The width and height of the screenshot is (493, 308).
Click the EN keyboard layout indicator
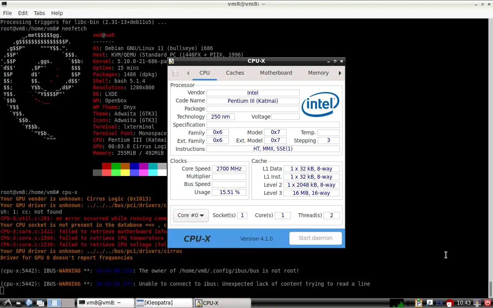[x=439, y=303]
